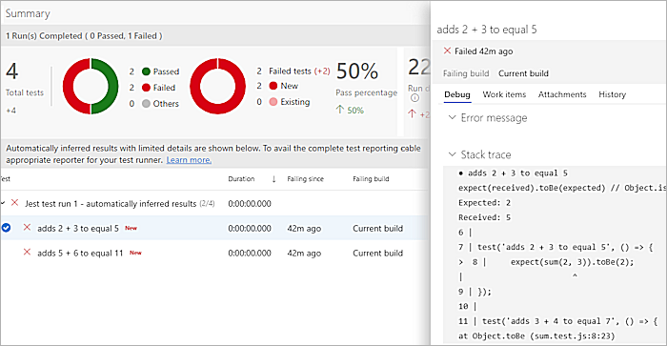Click the Summary heading
Image resolution: width=667 pixels, height=346 pixels.
coord(28,13)
